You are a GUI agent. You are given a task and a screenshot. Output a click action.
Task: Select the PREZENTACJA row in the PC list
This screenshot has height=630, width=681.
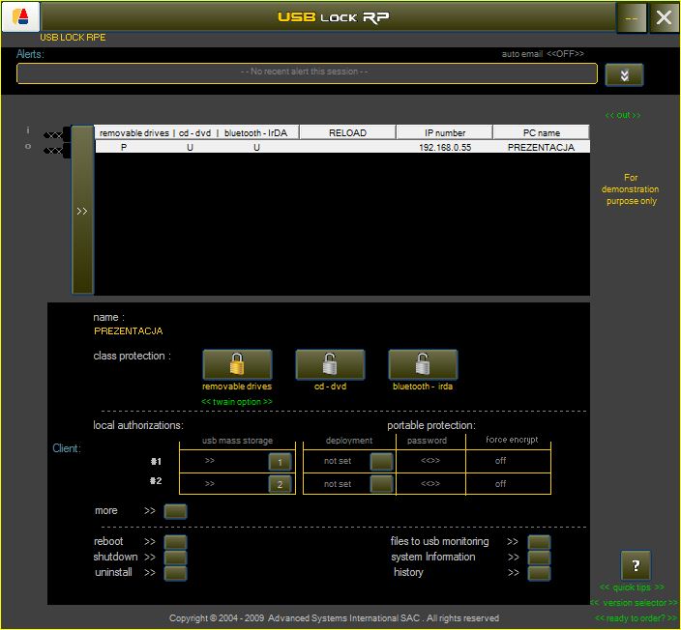point(341,148)
